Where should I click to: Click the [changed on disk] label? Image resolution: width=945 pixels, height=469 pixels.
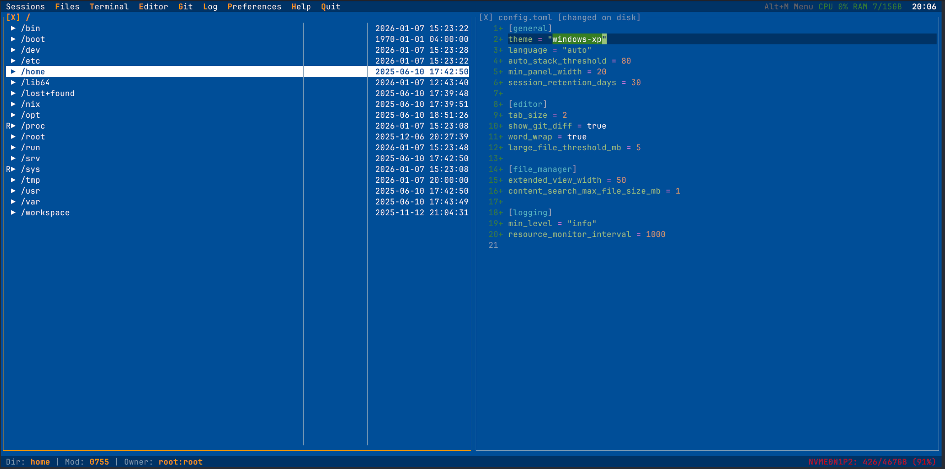click(x=598, y=17)
